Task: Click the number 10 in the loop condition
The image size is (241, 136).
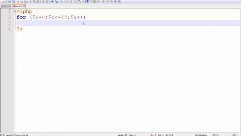Action: point(64,17)
